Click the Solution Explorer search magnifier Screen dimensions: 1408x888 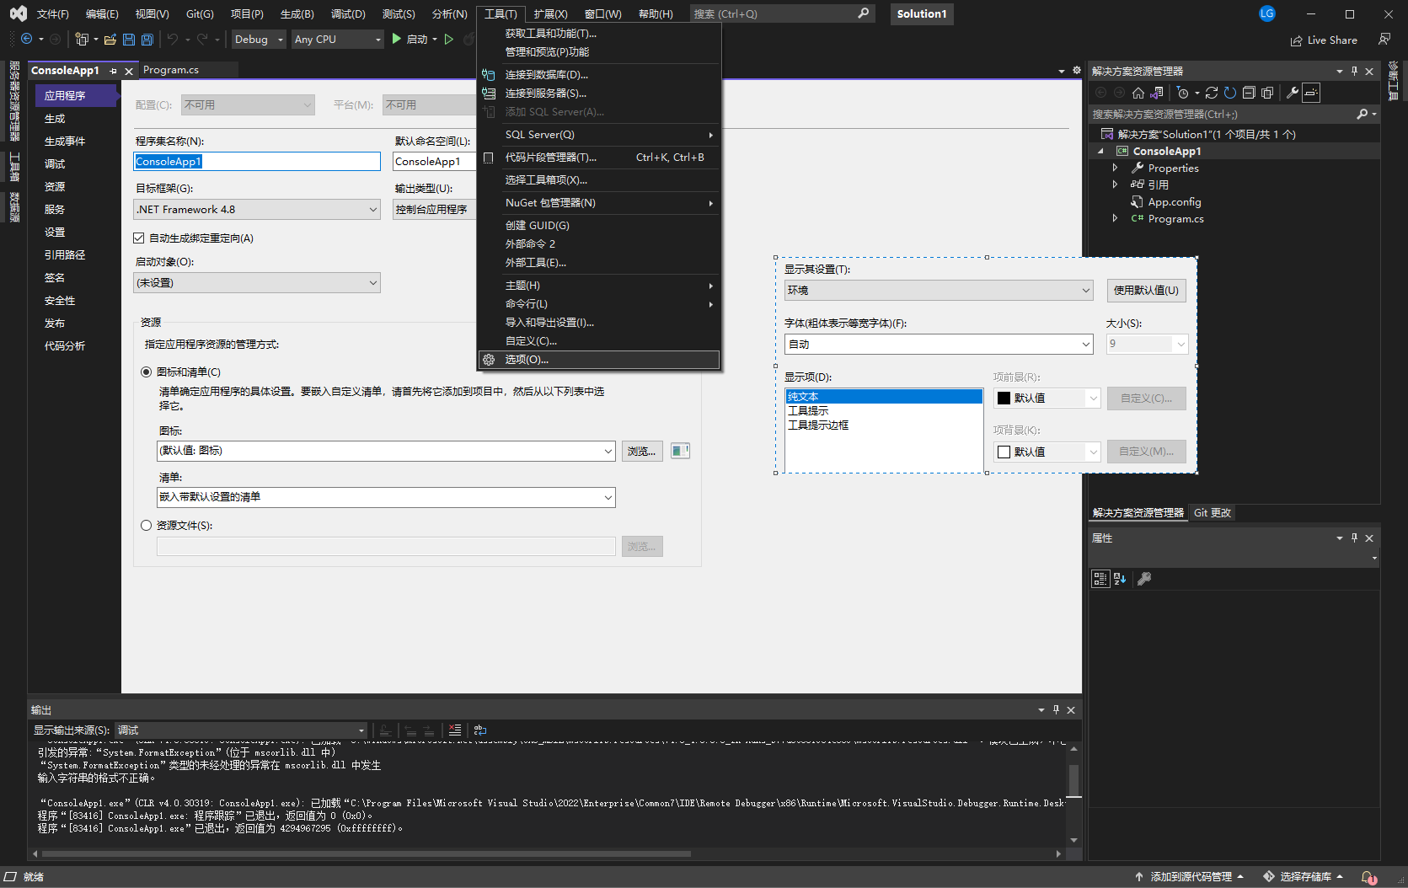[1362, 114]
